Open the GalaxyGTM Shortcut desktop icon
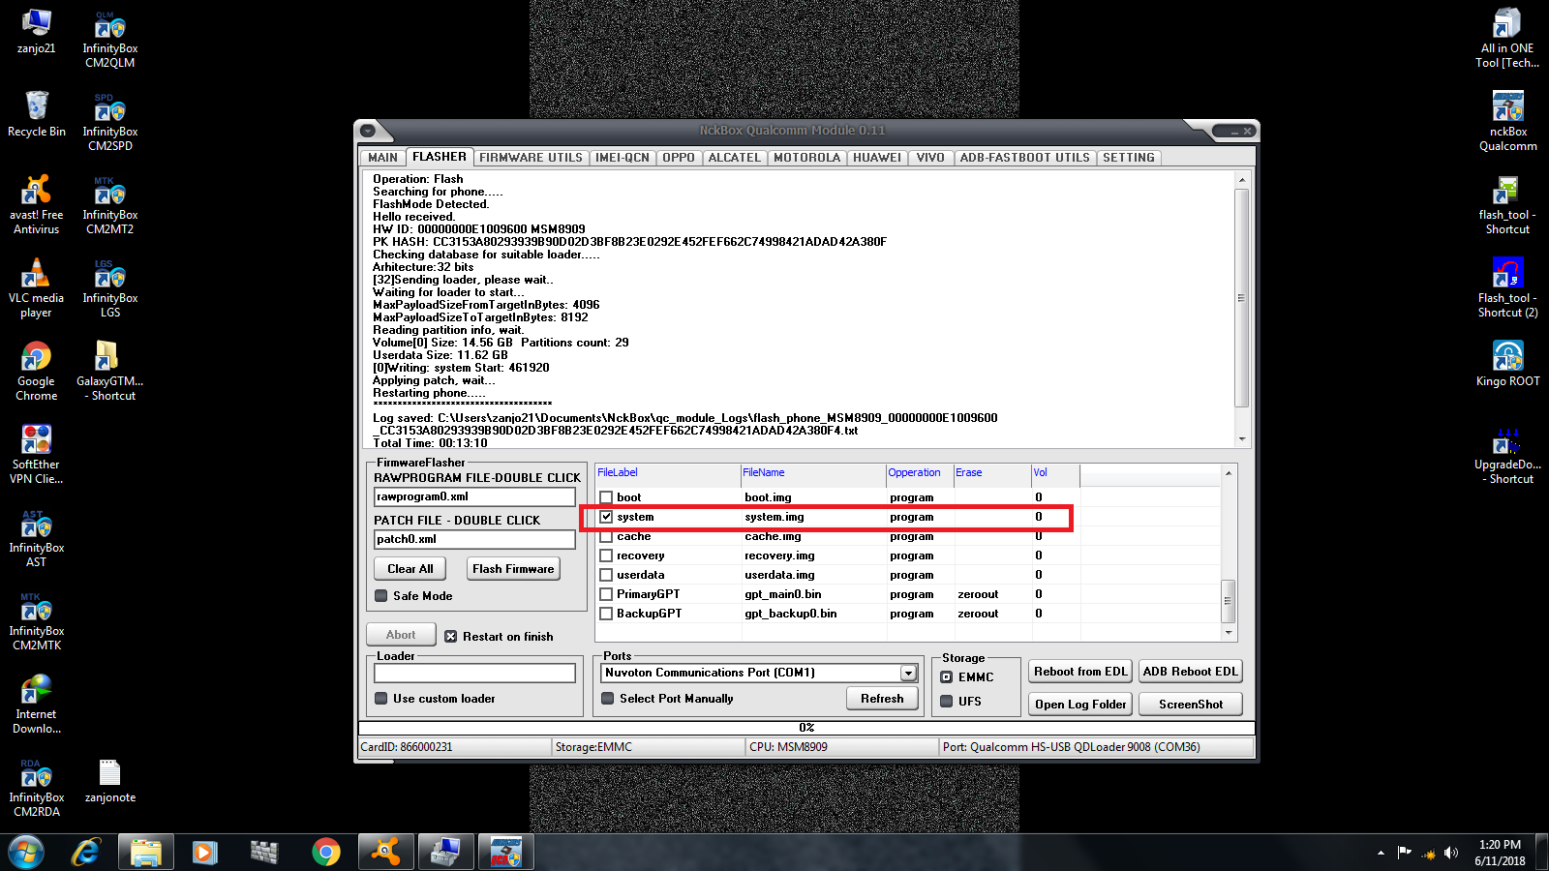This screenshot has height=871, width=1549. click(110, 372)
